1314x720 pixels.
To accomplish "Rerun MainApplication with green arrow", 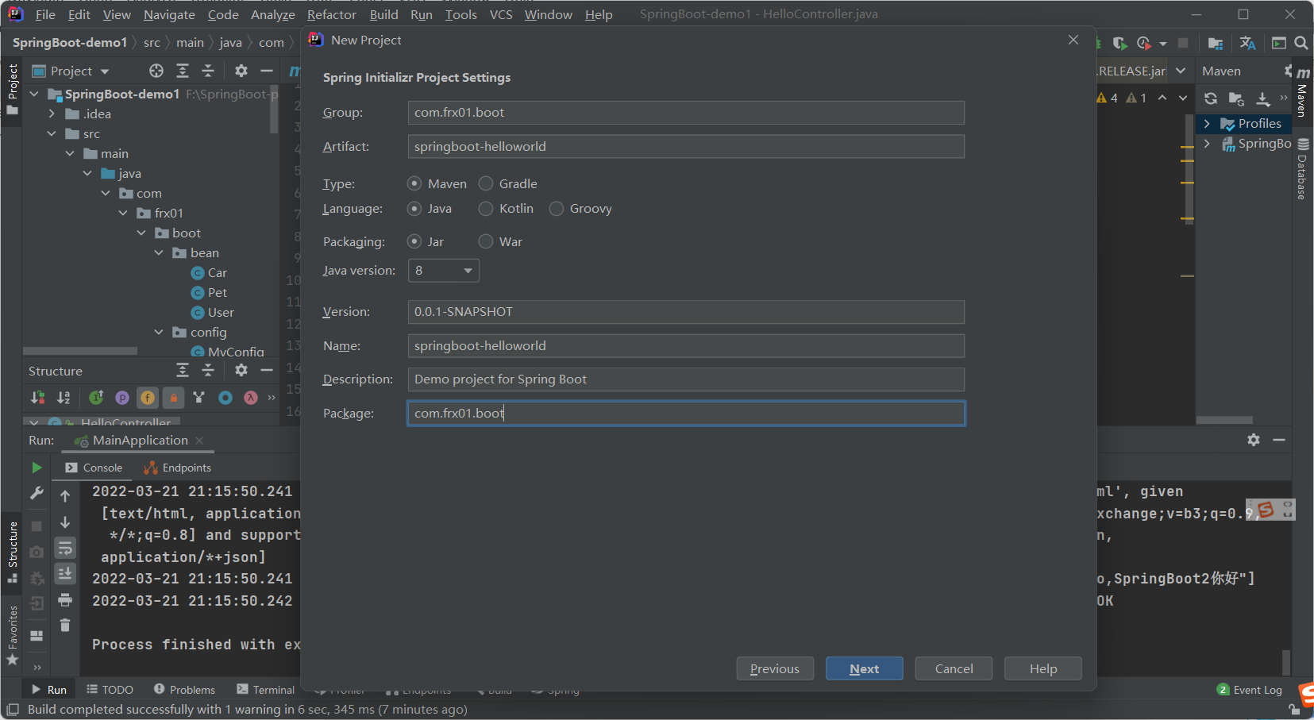I will (37, 468).
